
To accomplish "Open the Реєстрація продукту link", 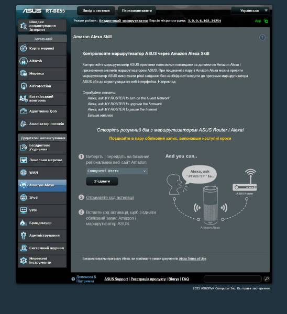I will point(148,279).
